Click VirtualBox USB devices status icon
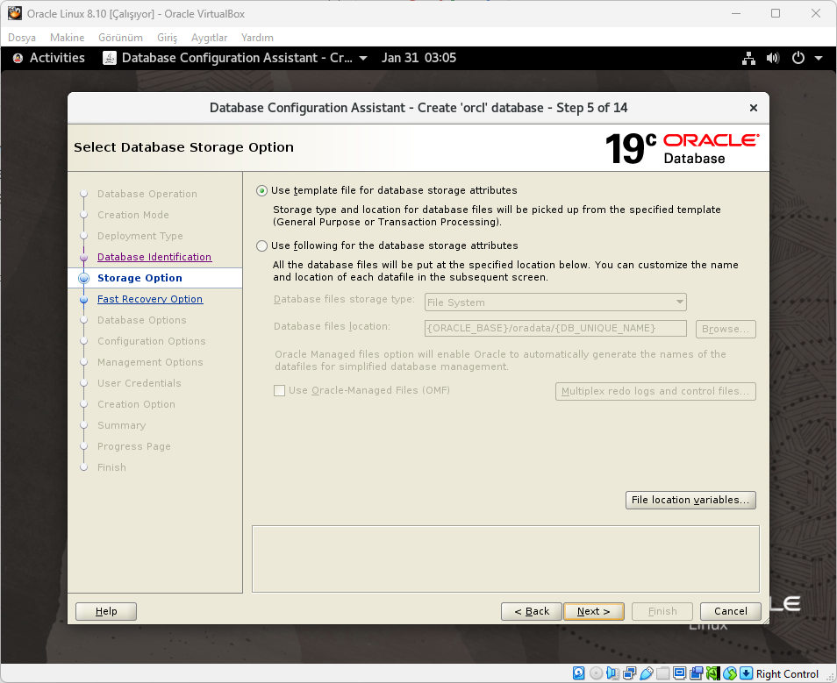This screenshot has height=683, width=837. tap(647, 673)
